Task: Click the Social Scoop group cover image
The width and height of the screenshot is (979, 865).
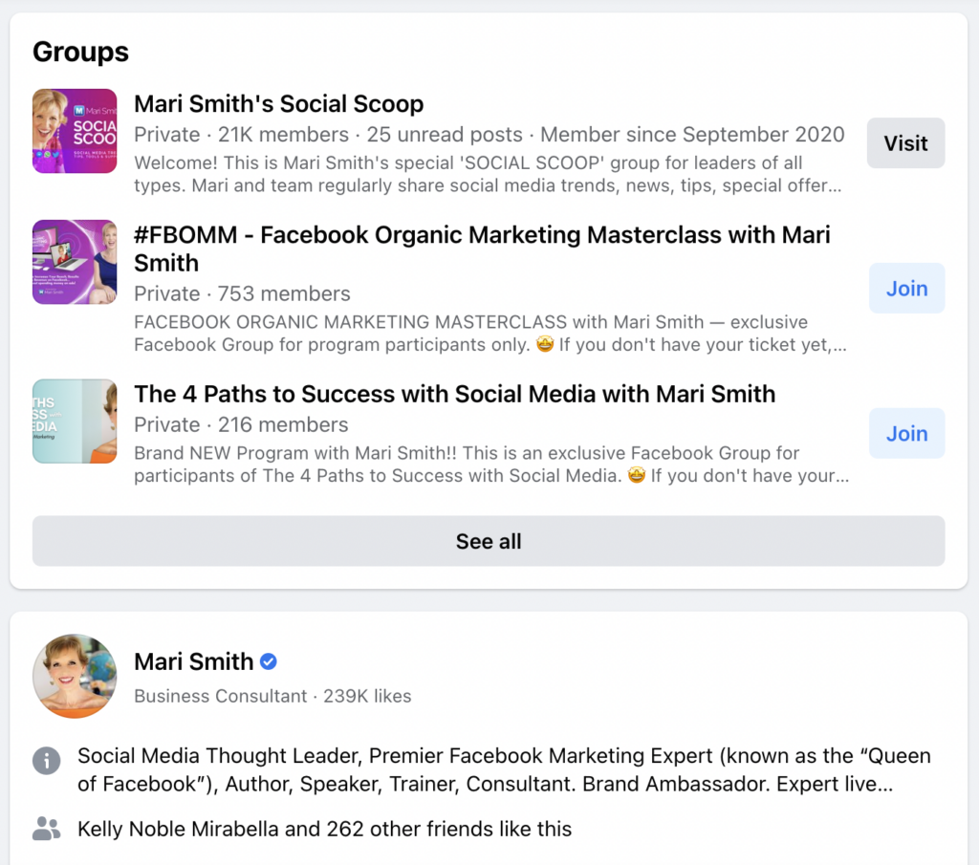Action: click(75, 131)
